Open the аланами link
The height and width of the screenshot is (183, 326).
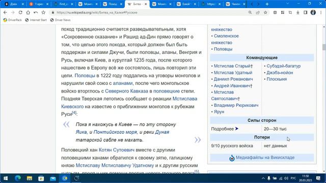coord(123,83)
